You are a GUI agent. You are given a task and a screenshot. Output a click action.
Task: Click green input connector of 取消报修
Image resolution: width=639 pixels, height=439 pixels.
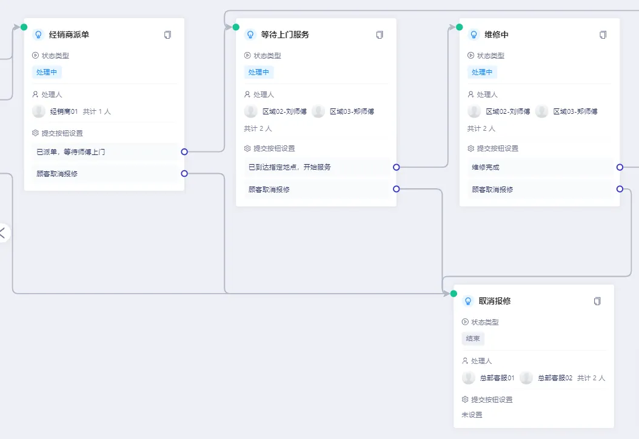click(453, 294)
